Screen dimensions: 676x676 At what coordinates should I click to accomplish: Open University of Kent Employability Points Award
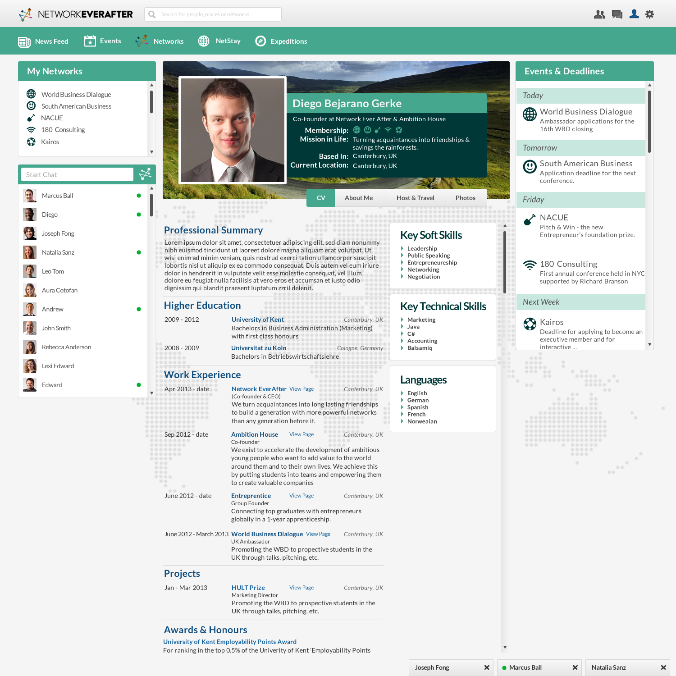(x=230, y=642)
